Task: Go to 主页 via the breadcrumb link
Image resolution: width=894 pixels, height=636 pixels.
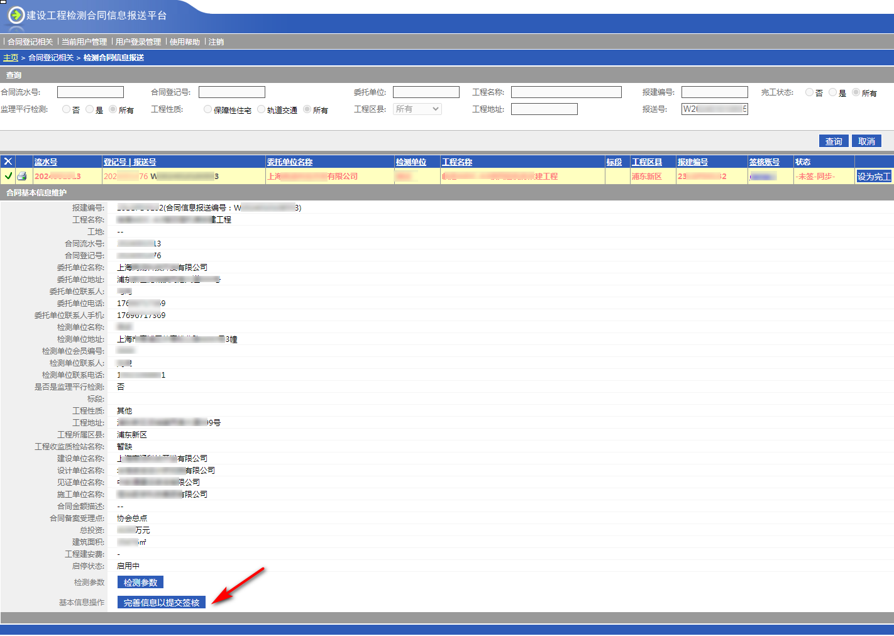Action: pyautogui.click(x=11, y=58)
